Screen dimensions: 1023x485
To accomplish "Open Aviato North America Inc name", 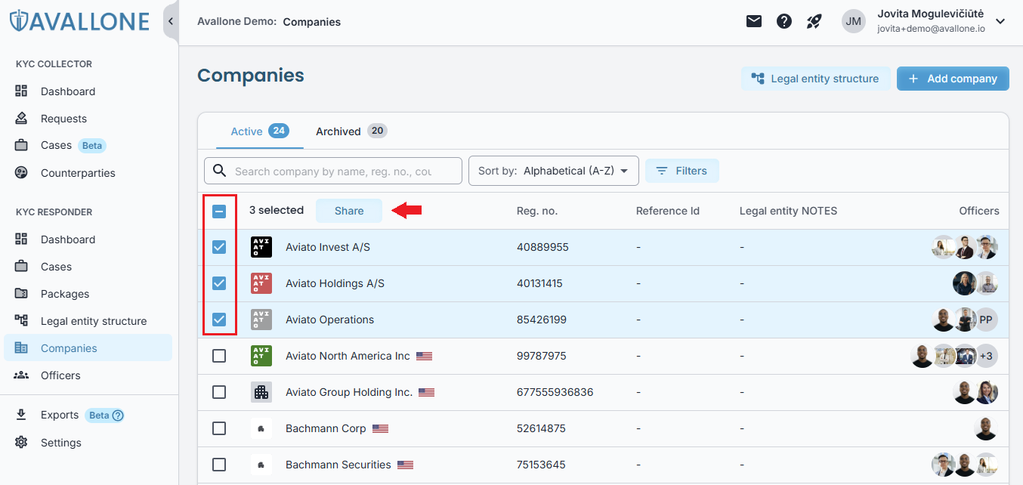I will (348, 356).
